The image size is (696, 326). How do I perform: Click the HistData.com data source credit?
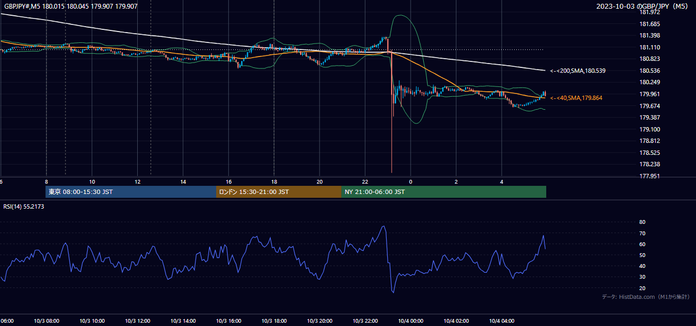[645, 297]
